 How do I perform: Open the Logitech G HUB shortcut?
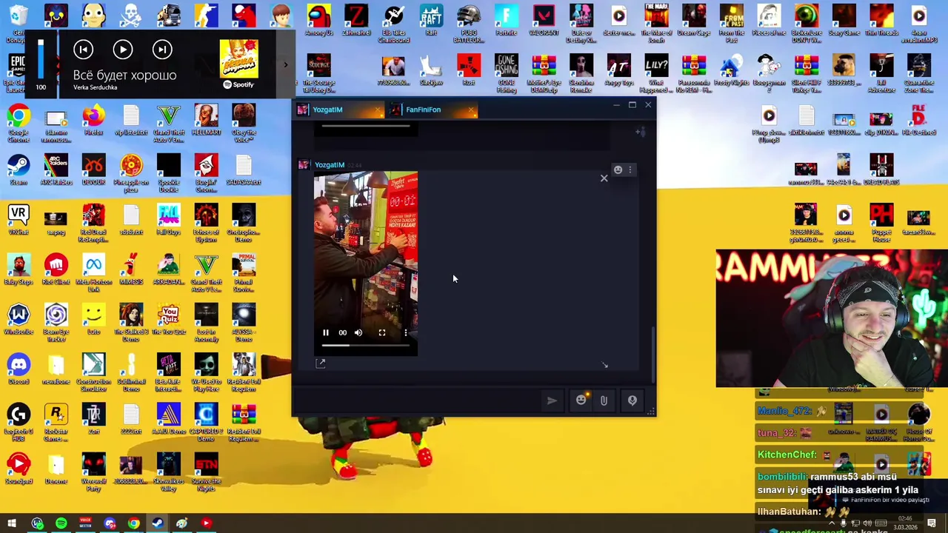(x=19, y=422)
